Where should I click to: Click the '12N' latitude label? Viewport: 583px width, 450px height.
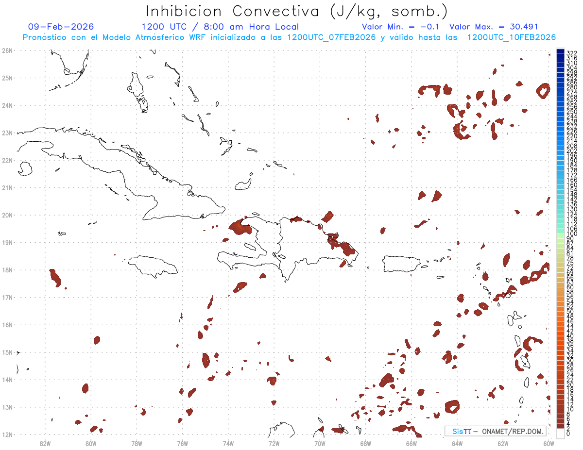pyautogui.click(x=7, y=434)
